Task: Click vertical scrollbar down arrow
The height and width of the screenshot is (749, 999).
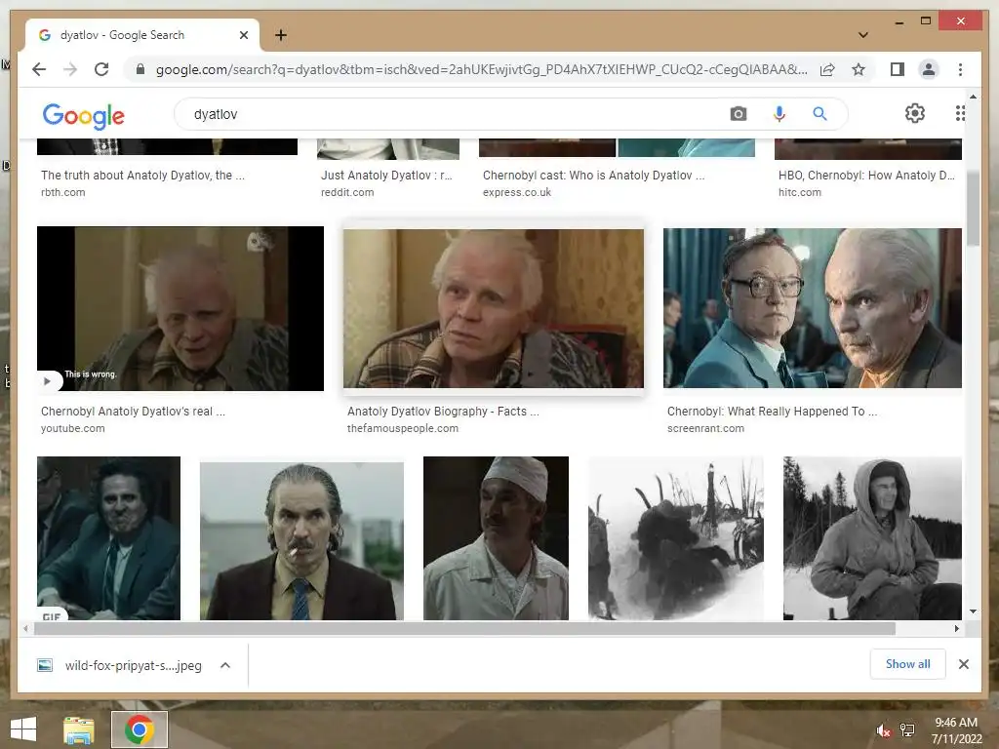Action: pos(973,611)
